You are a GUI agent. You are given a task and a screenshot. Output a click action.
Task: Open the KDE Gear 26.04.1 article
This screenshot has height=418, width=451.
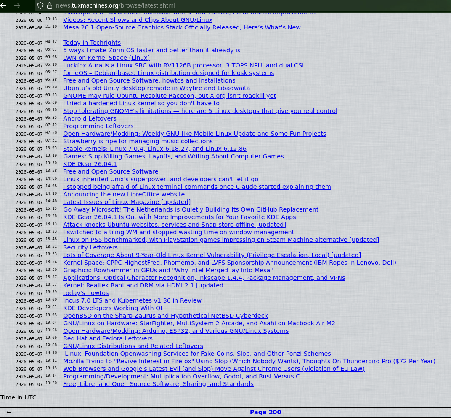(x=90, y=164)
